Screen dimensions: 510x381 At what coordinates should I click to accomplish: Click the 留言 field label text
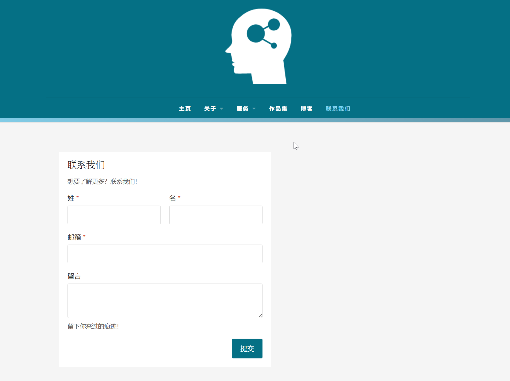74,276
